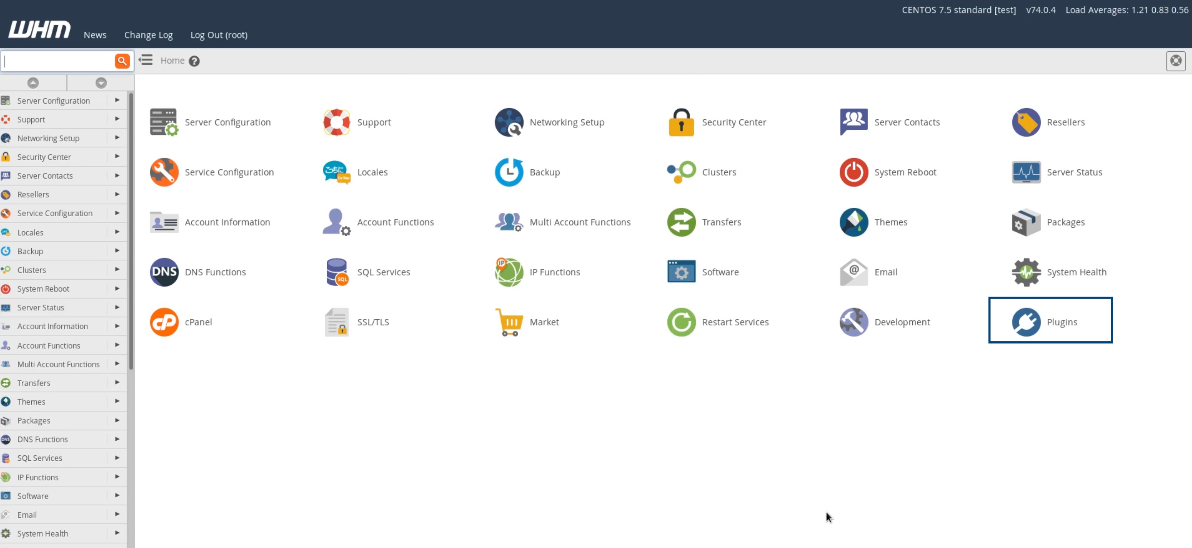1192x548 pixels.
Task: Click the Home help question mark icon
Action: coord(195,61)
